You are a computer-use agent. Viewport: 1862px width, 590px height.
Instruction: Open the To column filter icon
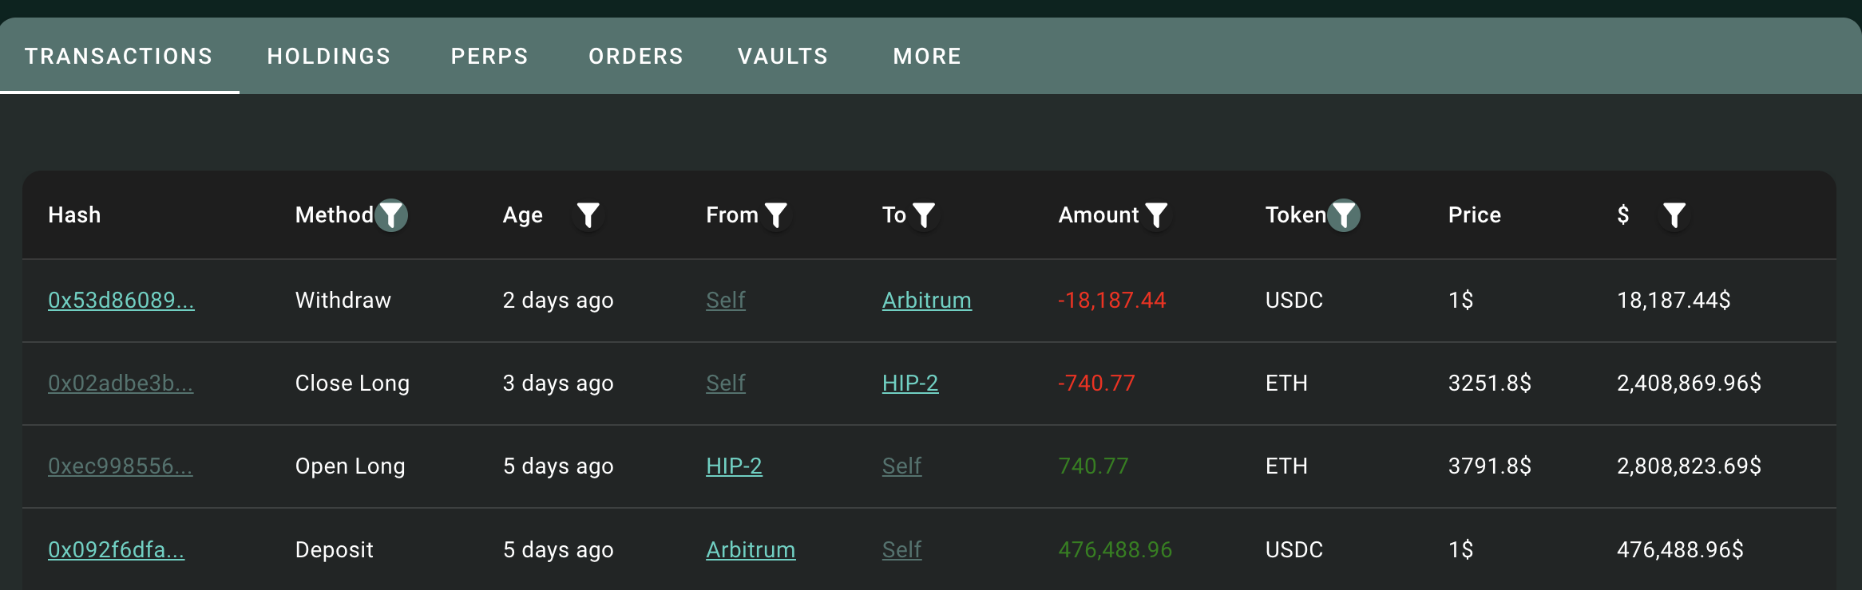(x=924, y=215)
